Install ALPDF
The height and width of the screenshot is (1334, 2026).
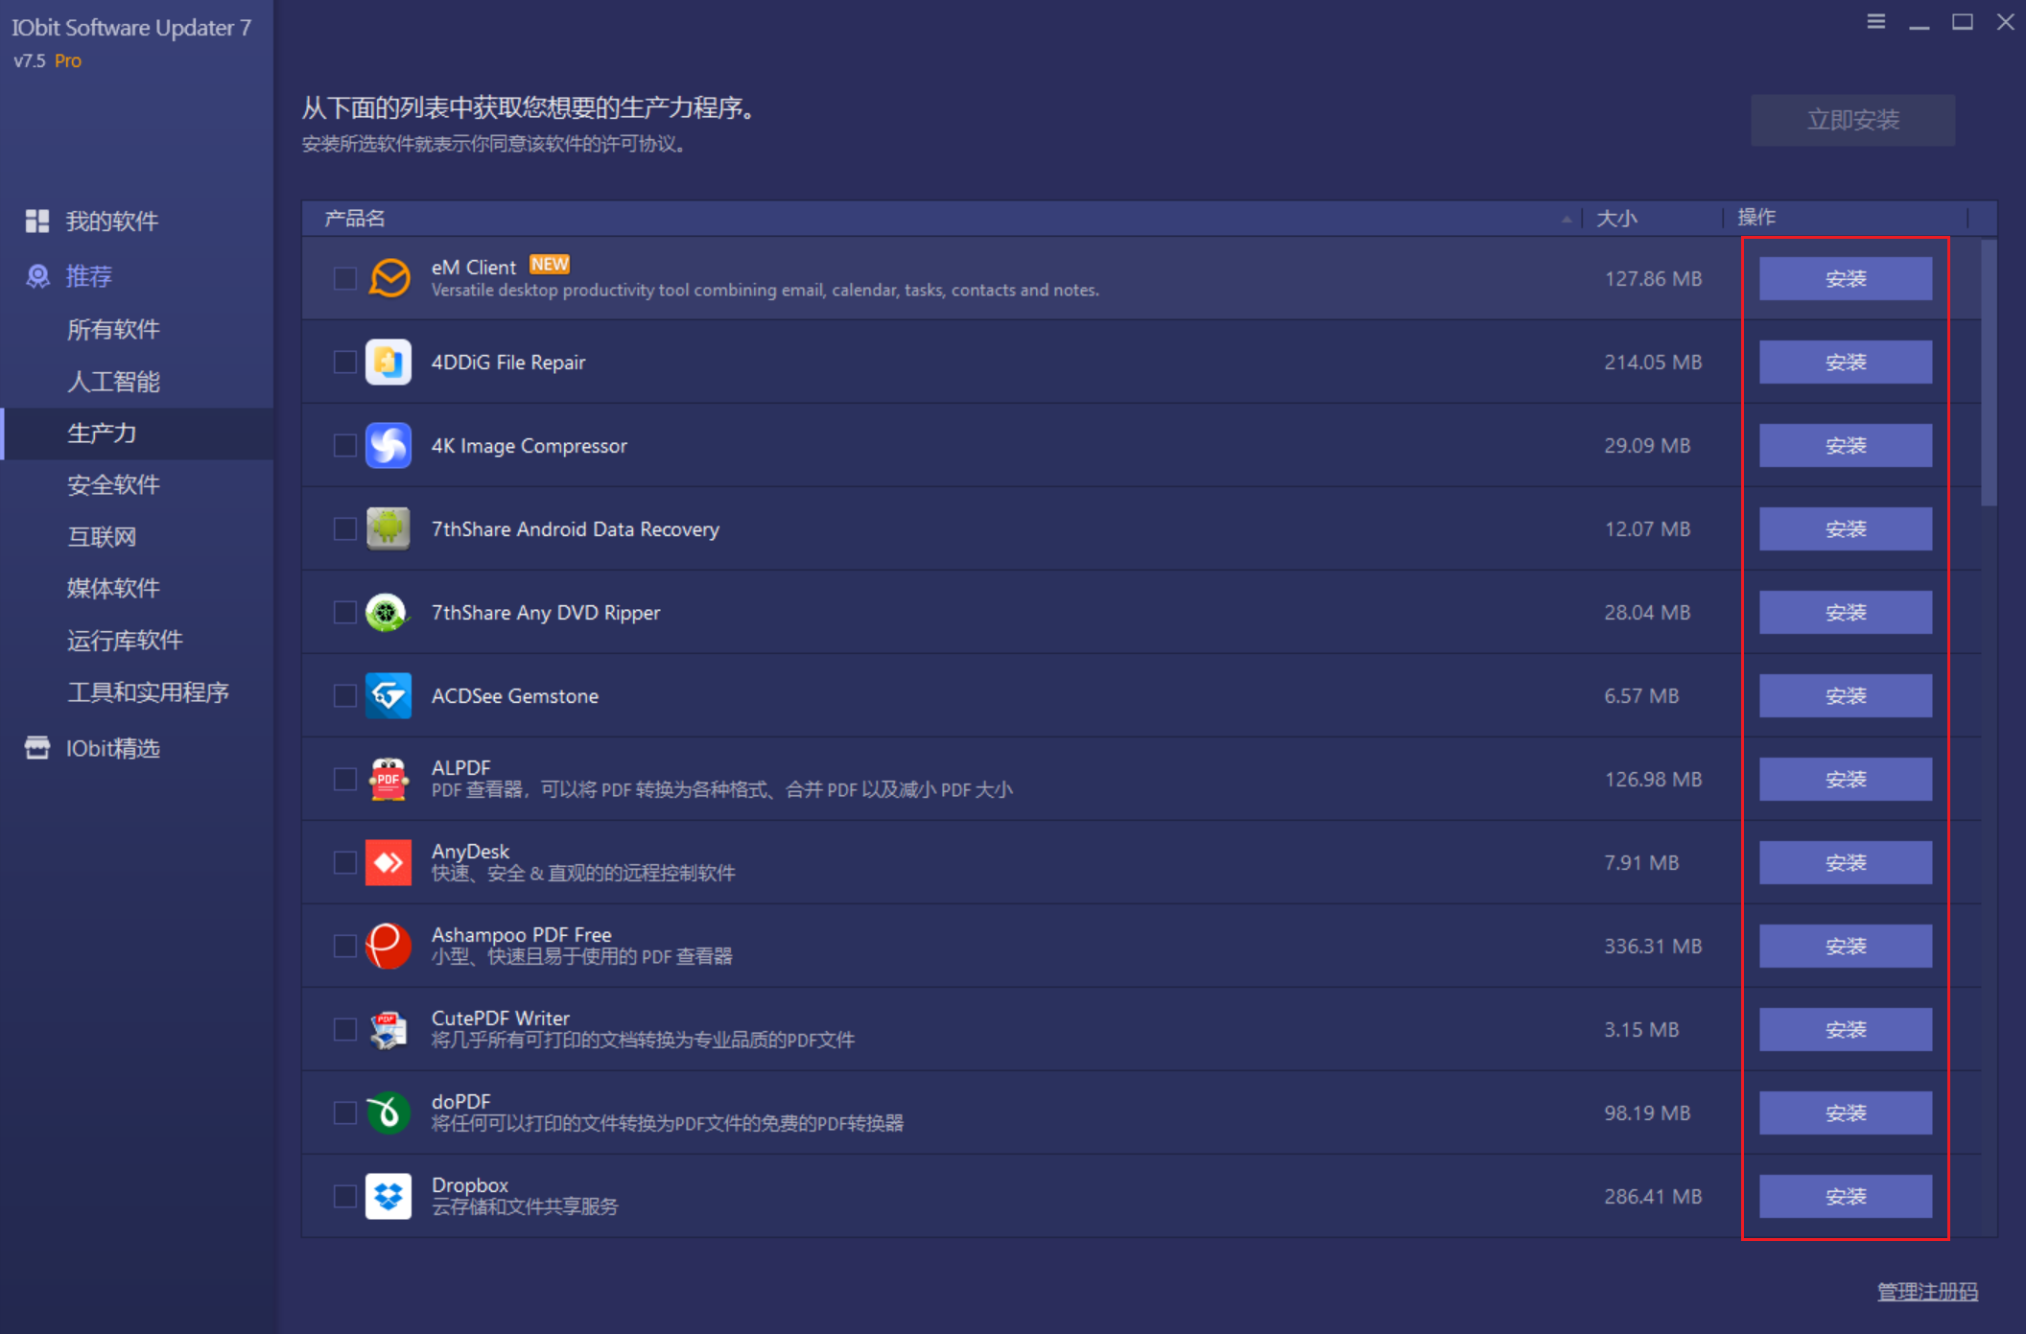pos(1845,779)
